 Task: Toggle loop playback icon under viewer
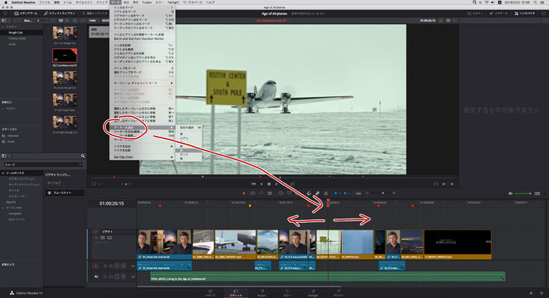pyautogui.click(x=292, y=184)
